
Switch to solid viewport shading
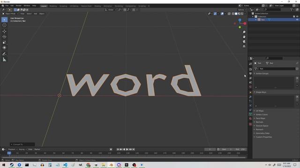point(236,14)
